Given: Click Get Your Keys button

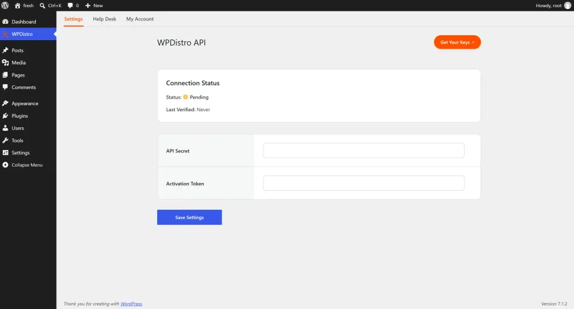Looking at the screenshot, I should tap(457, 42).
